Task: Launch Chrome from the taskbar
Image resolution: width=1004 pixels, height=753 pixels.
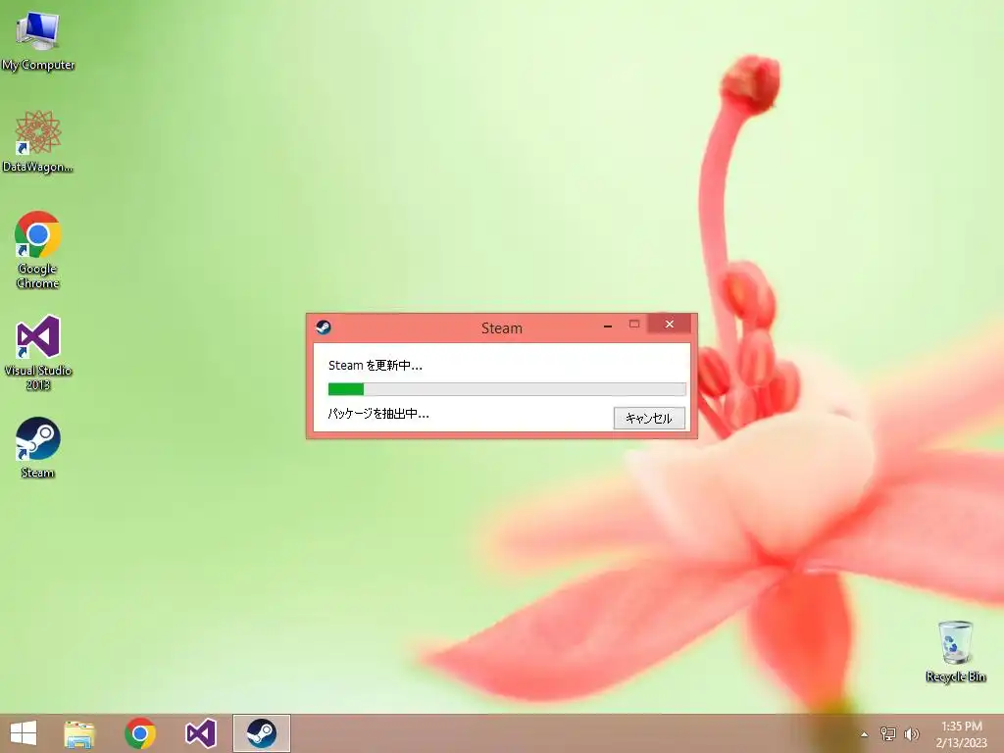Action: pyautogui.click(x=140, y=733)
